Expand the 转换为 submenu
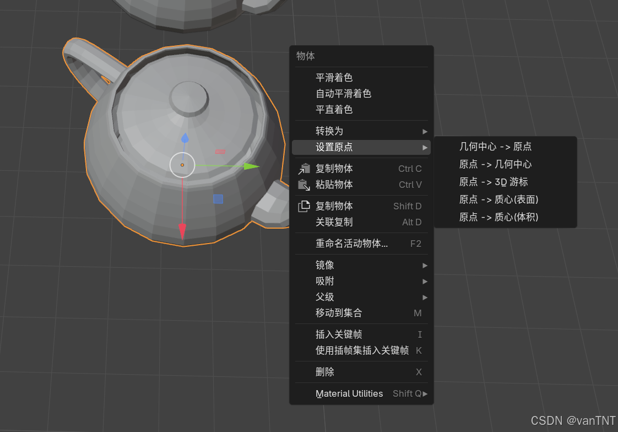Screen dimensions: 618x432 (361, 131)
